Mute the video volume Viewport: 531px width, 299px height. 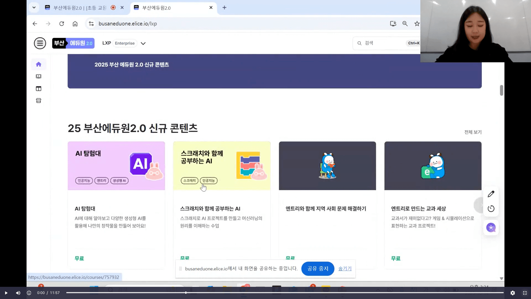[18, 293]
